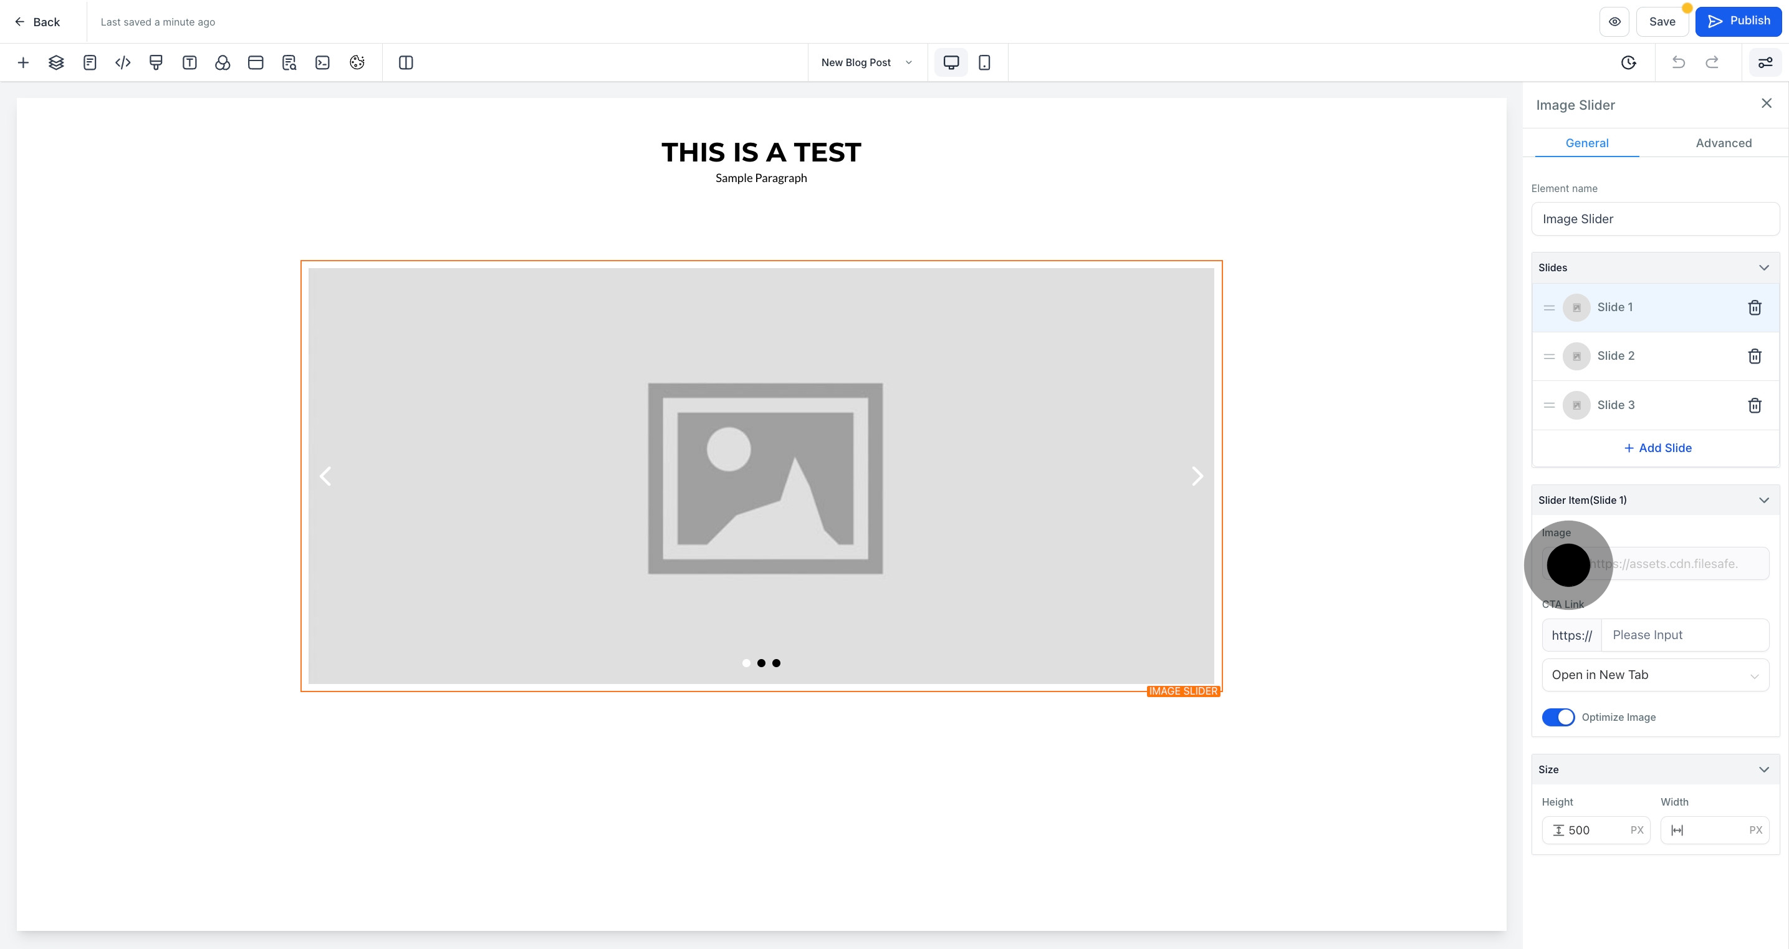Click the Add Slide button
This screenshot has width=1789, height=949.
(1657, 448)
